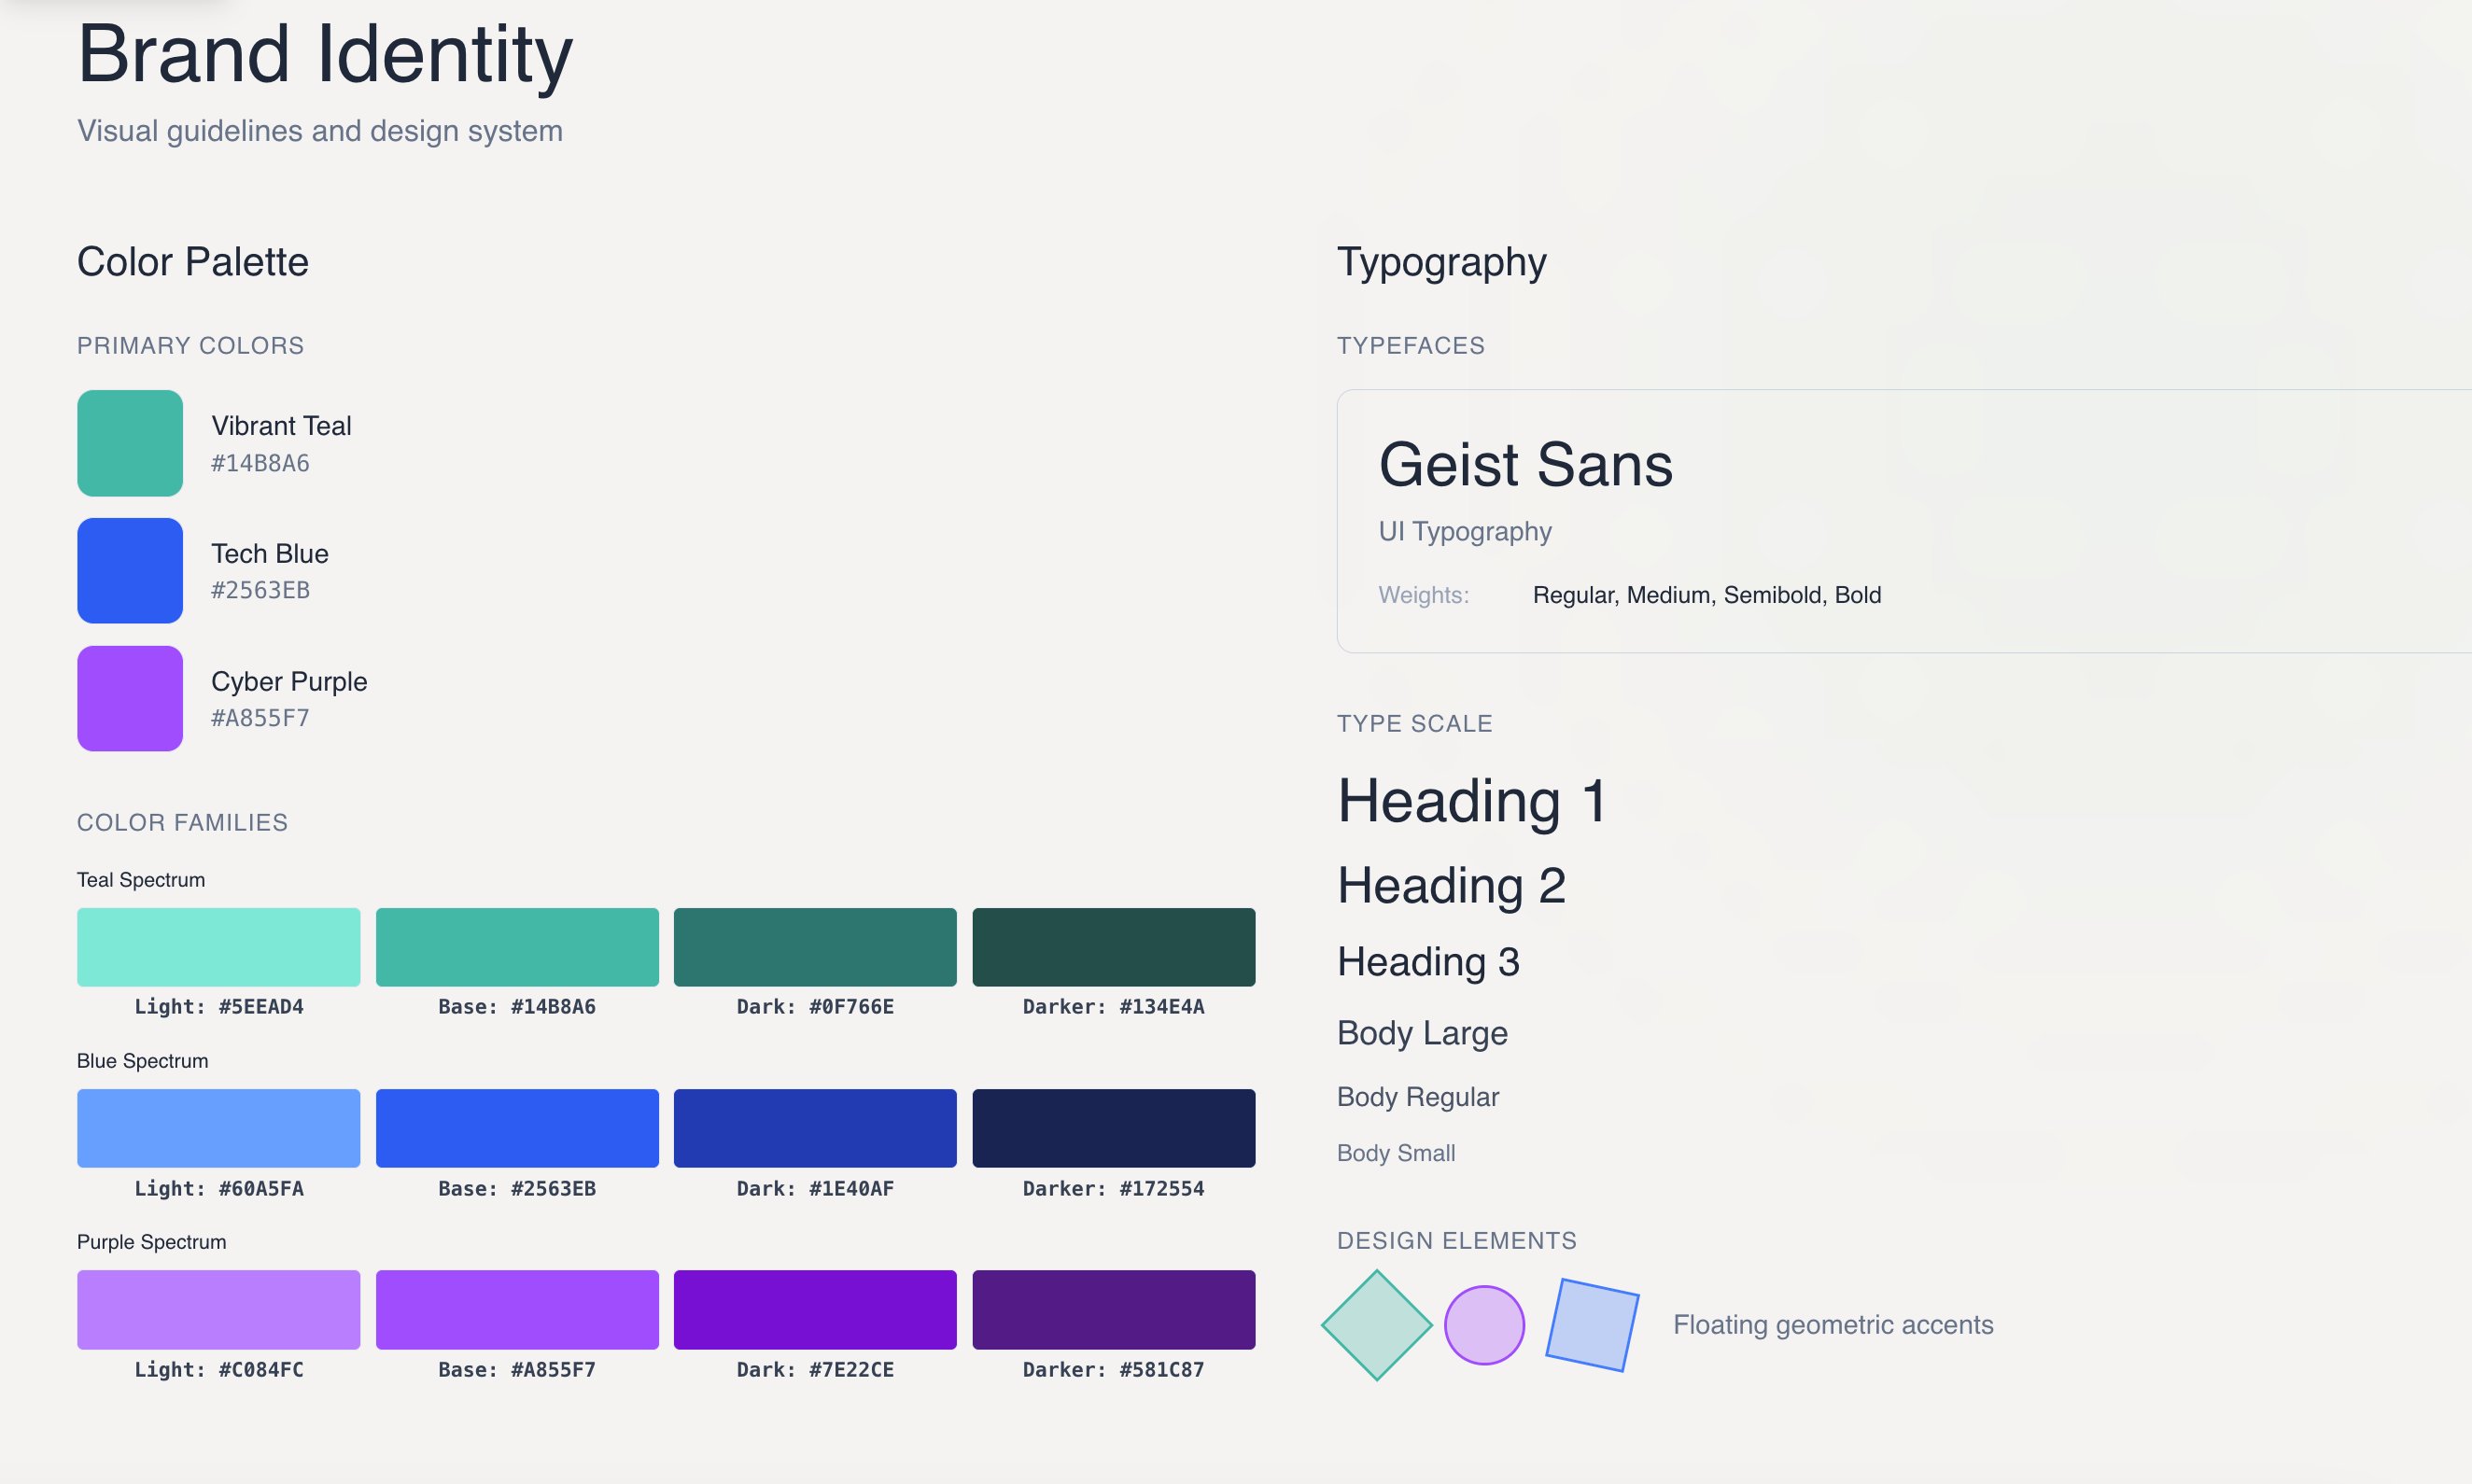The image size is (2472, 1484).
Task: Select the Base teal #14B8A6 spectrum swatch
Action: 517,947
